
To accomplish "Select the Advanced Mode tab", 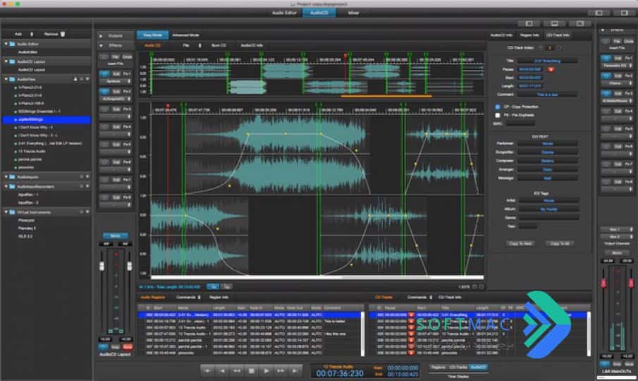I will [185, 35].
